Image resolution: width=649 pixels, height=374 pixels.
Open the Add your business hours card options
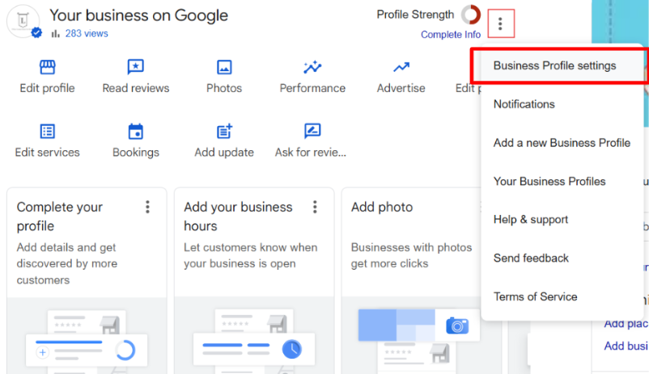pyautogui.click(x=315, y=207)
